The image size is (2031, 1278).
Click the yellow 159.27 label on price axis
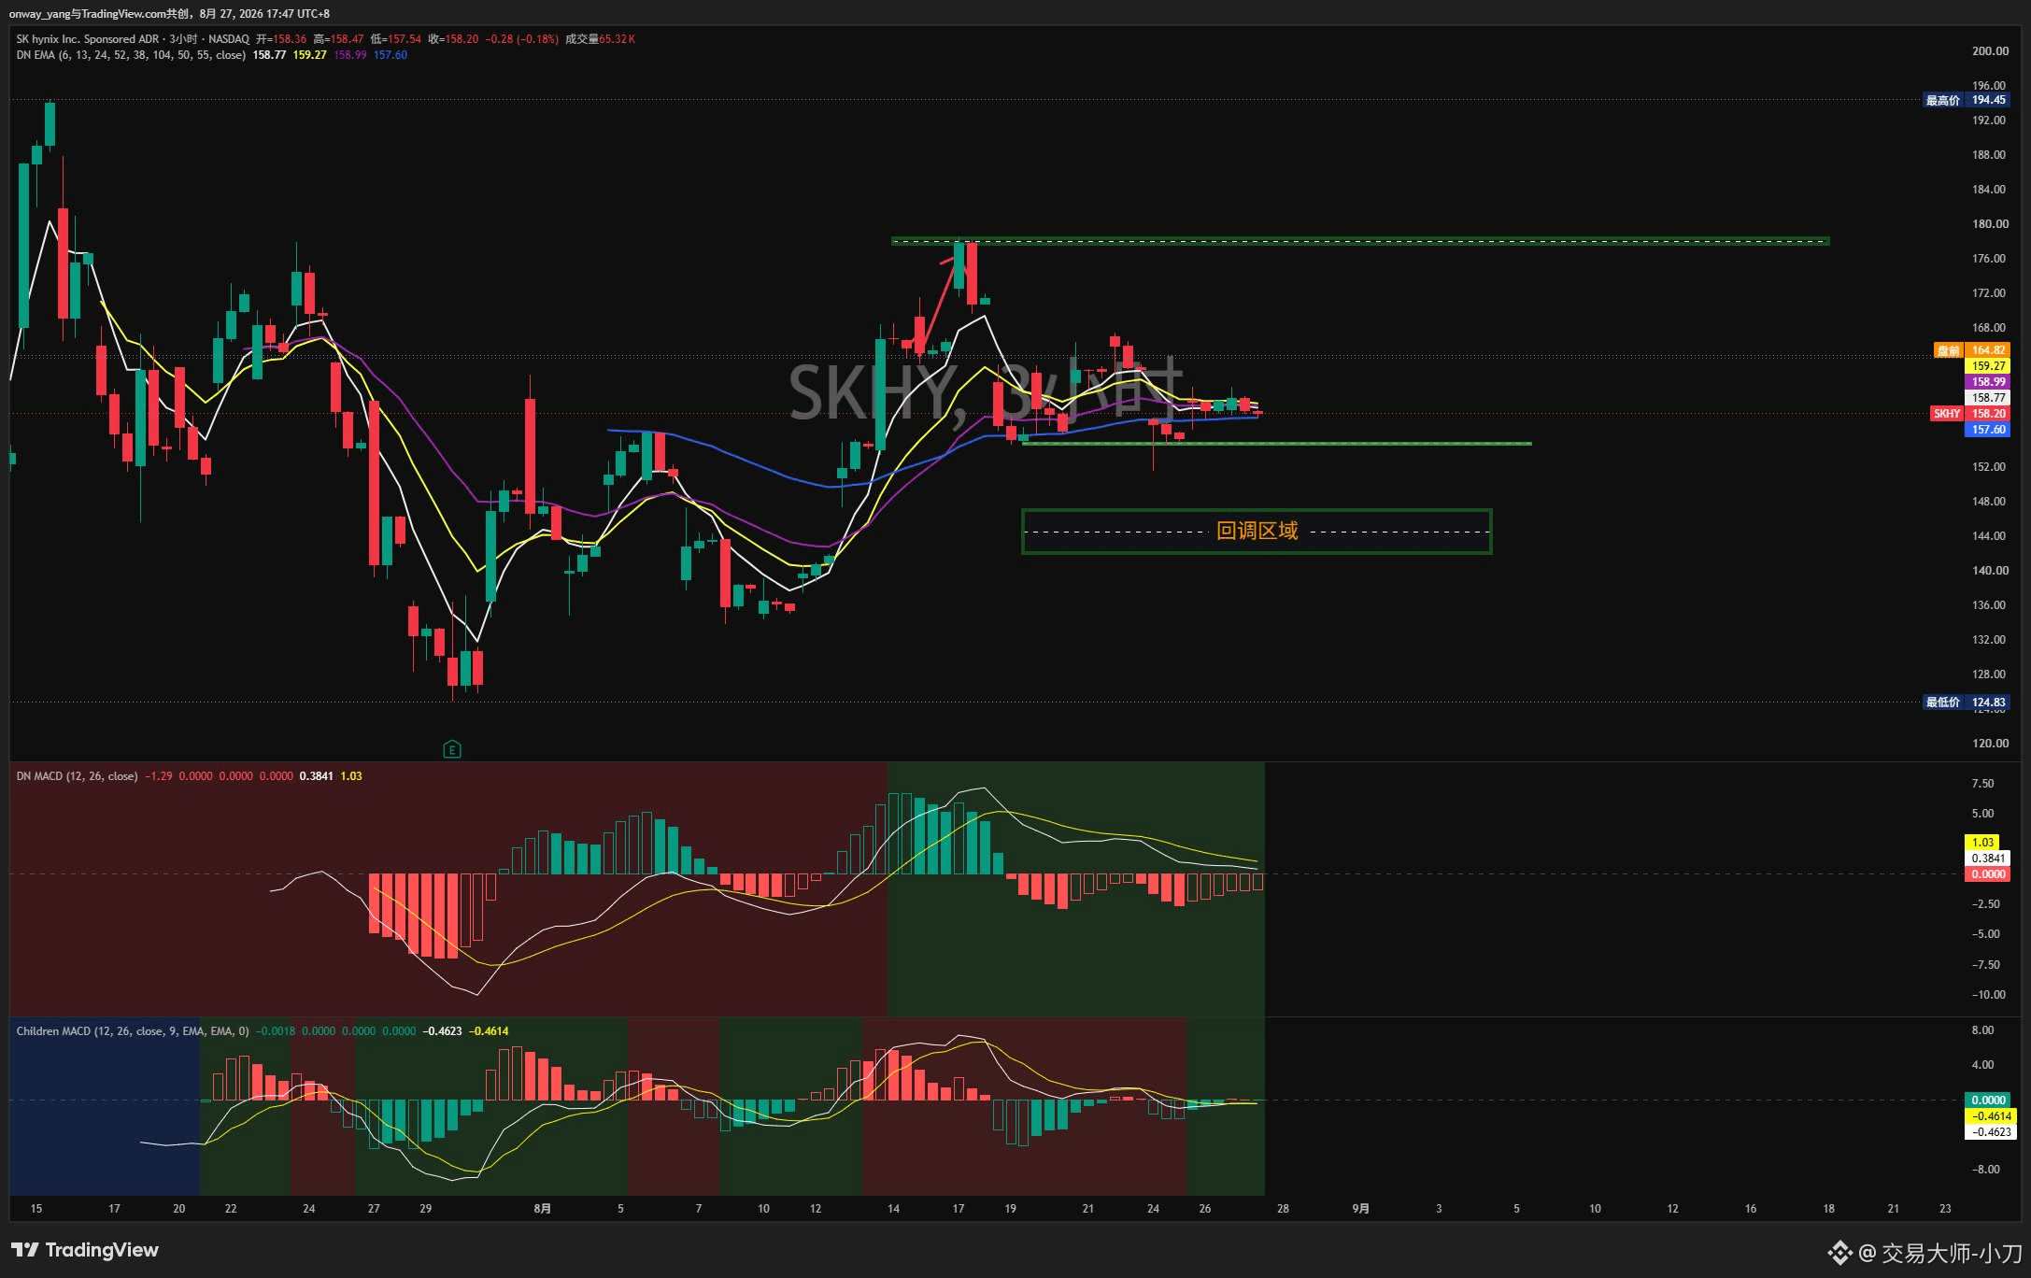click(x=1988, y=366)
